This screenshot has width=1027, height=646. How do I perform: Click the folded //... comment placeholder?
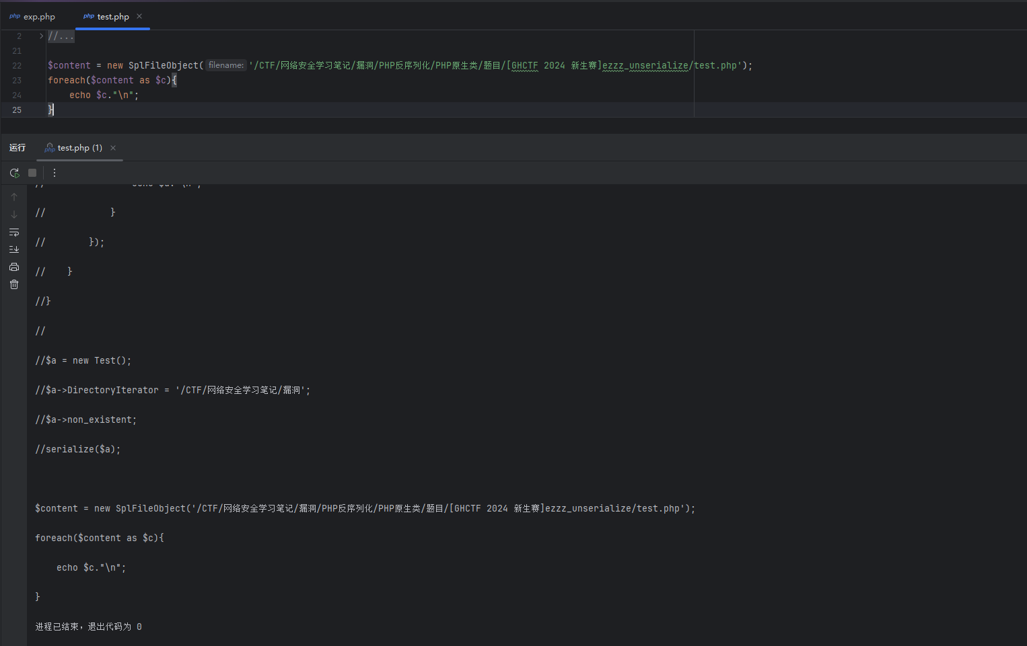(61, 36)
